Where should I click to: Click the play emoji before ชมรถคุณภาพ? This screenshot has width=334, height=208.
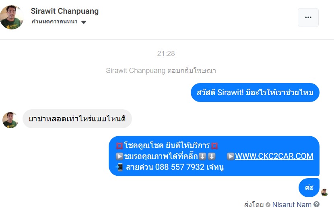(120, 156)
